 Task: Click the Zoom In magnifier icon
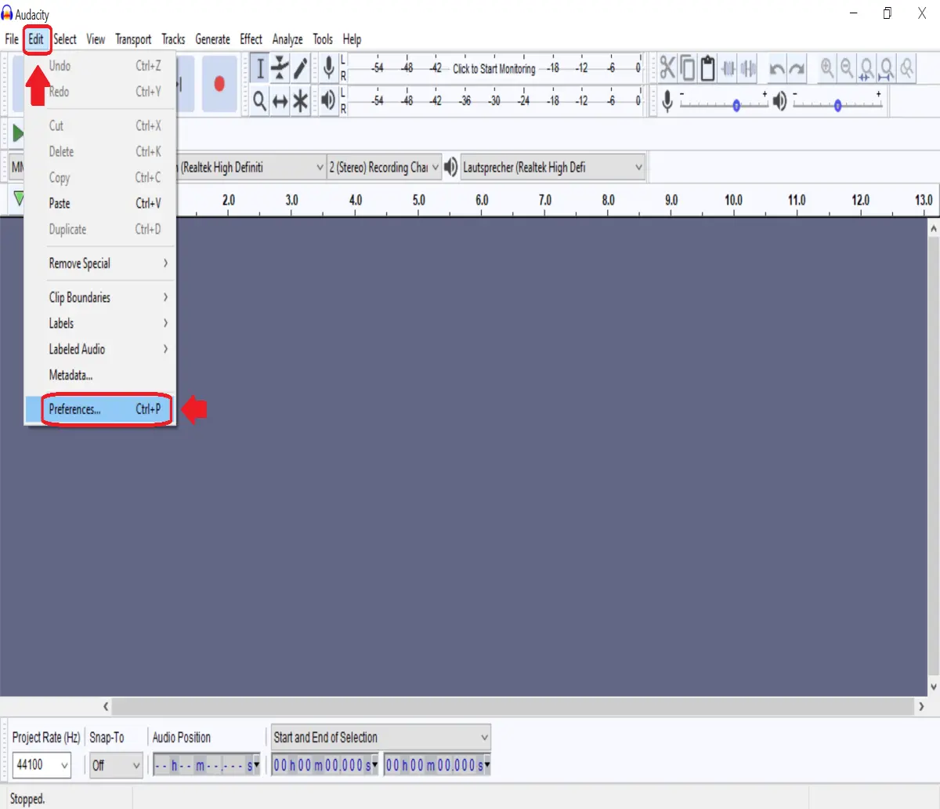(x=827, y=68)
